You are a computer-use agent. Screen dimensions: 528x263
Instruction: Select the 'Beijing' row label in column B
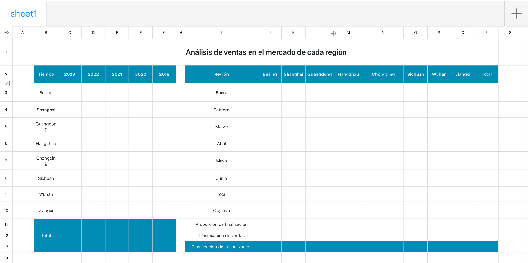[x=46, y=92]
